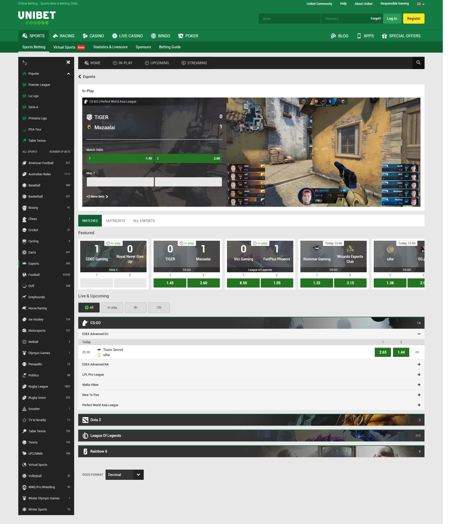Click the Chess knight icon
Viewport: 457px width, 524px height.
[x=24, y=219]
